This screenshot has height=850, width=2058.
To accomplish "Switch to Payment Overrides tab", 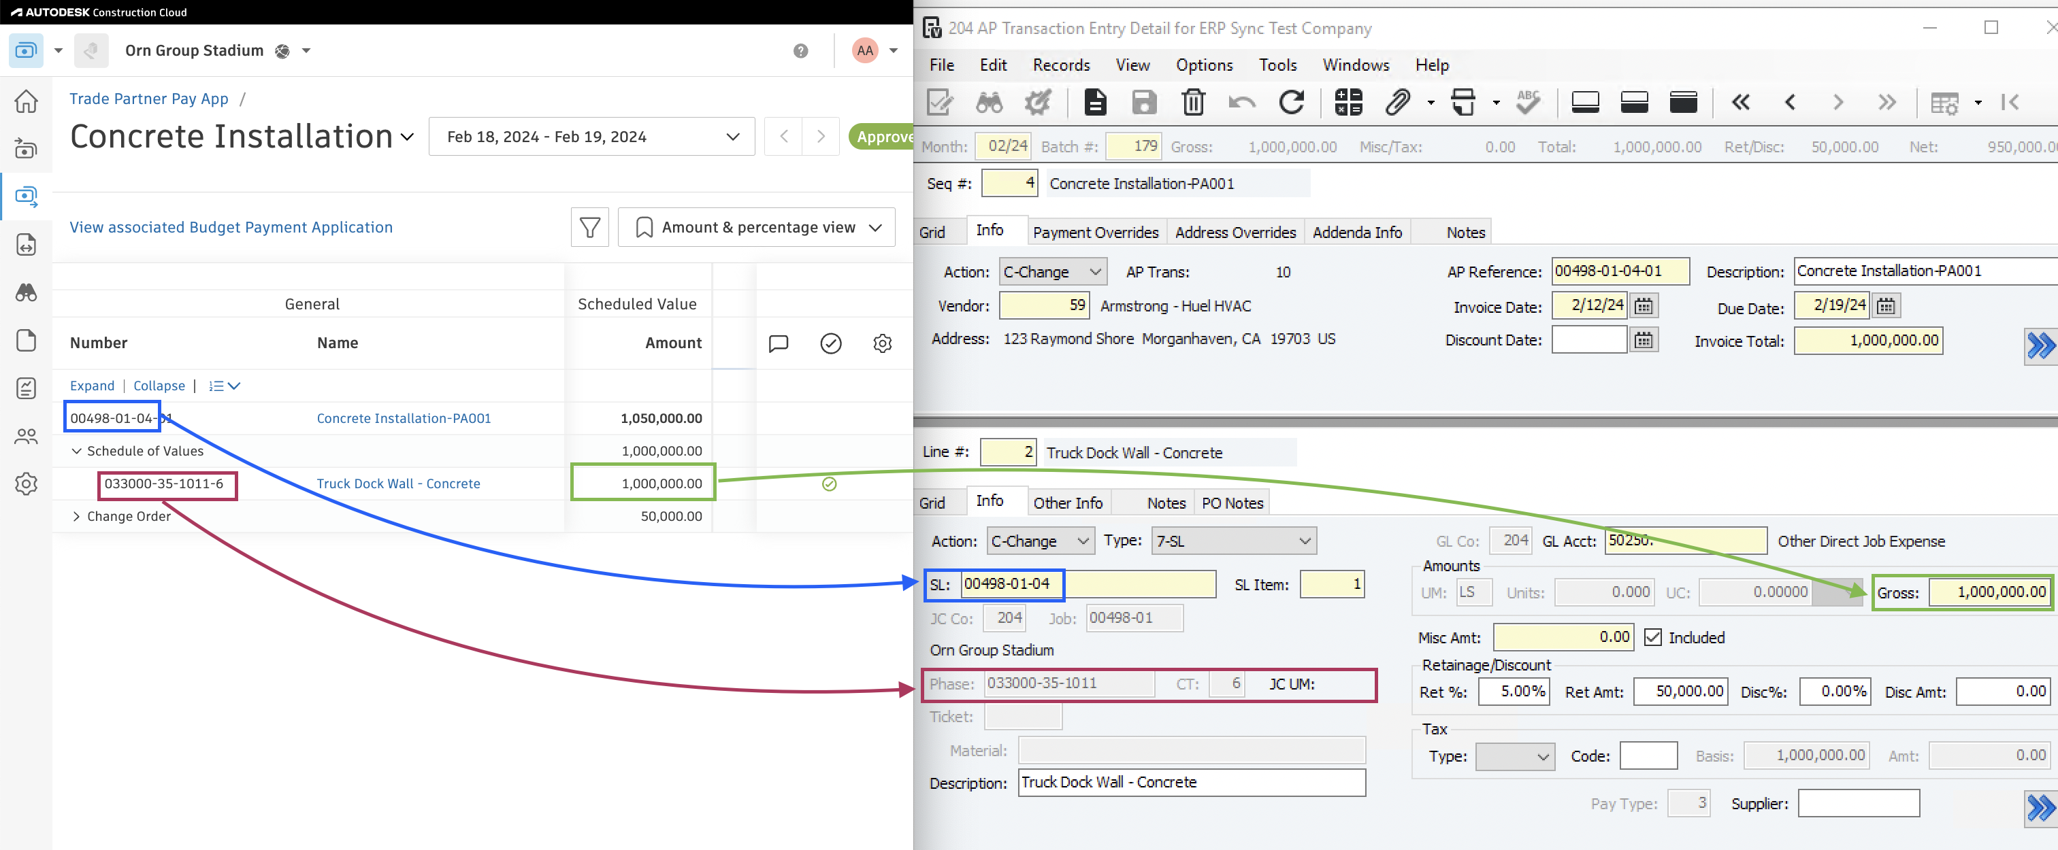I will pos(1095,233).
